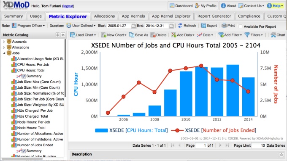Screen dimensions: 287x161
Task: Delete the current chart
Action: [x=158, y=35]
